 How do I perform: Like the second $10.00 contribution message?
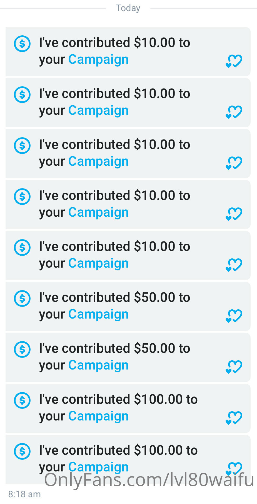234,112
